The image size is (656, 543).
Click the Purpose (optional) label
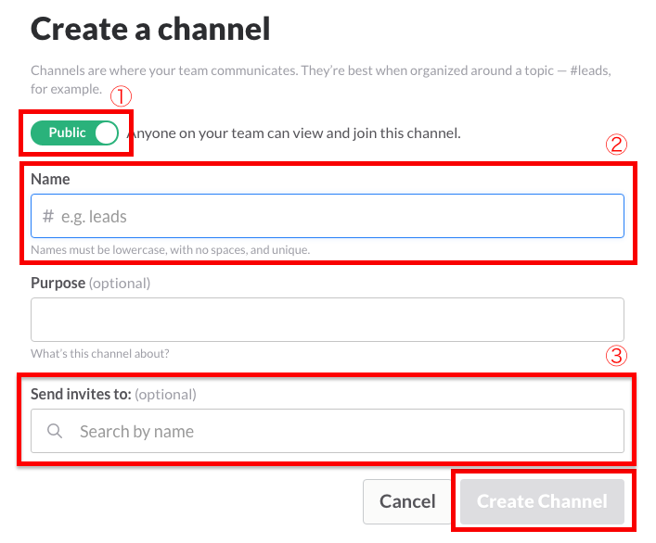(90, 283)
